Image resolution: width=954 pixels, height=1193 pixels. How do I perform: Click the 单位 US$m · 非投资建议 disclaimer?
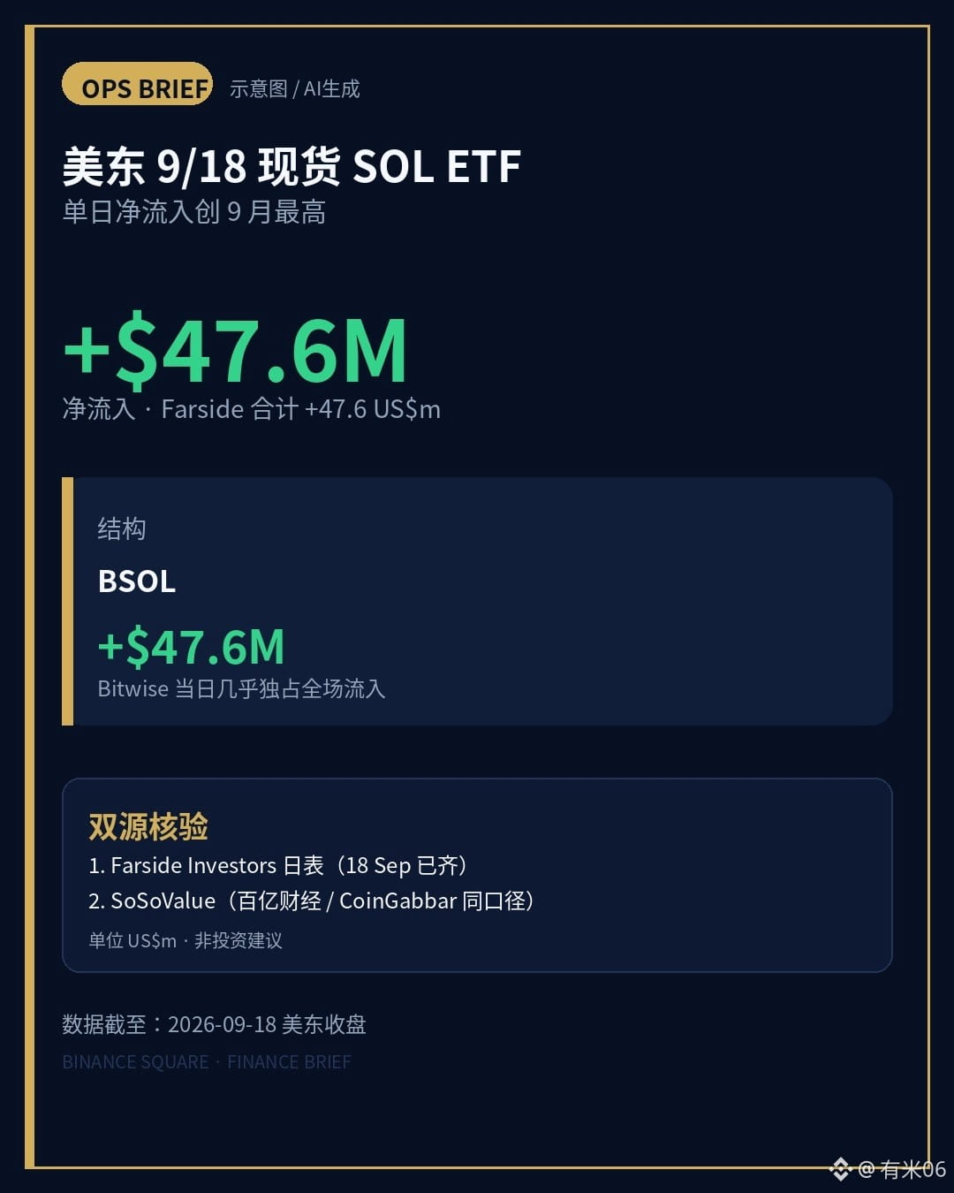(185, 940)
